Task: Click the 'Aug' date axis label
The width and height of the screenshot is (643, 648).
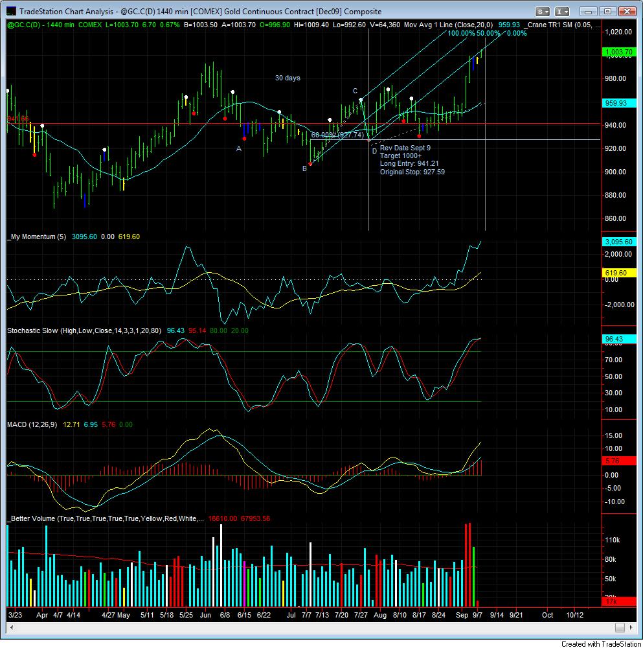Action: pos(380,615)
